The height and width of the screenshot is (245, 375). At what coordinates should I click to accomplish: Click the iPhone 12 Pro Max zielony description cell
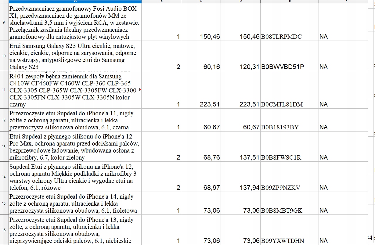pyautogui.click(x=74, y=146)
